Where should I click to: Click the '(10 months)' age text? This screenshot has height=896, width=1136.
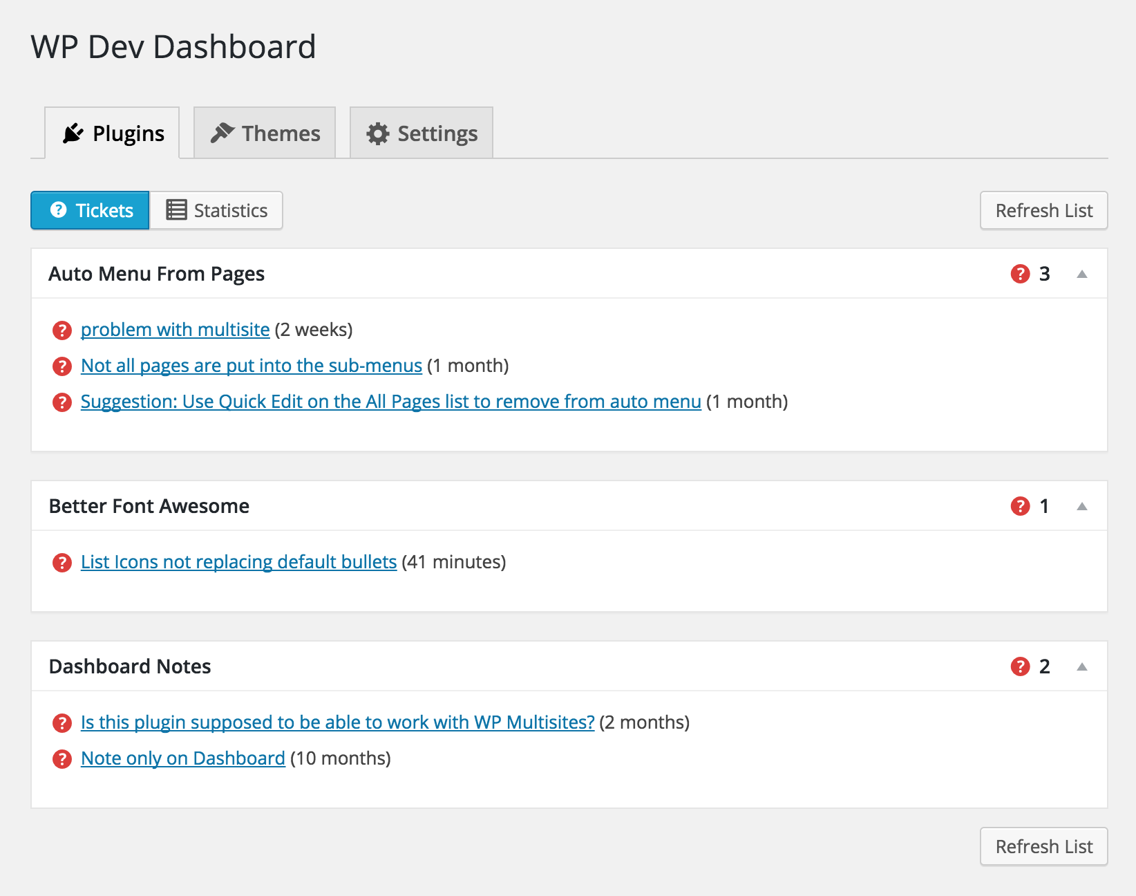[341, 758]
